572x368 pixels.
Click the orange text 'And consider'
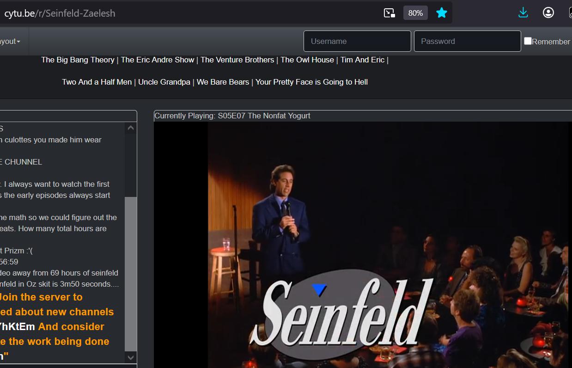[x=71, y=326]
